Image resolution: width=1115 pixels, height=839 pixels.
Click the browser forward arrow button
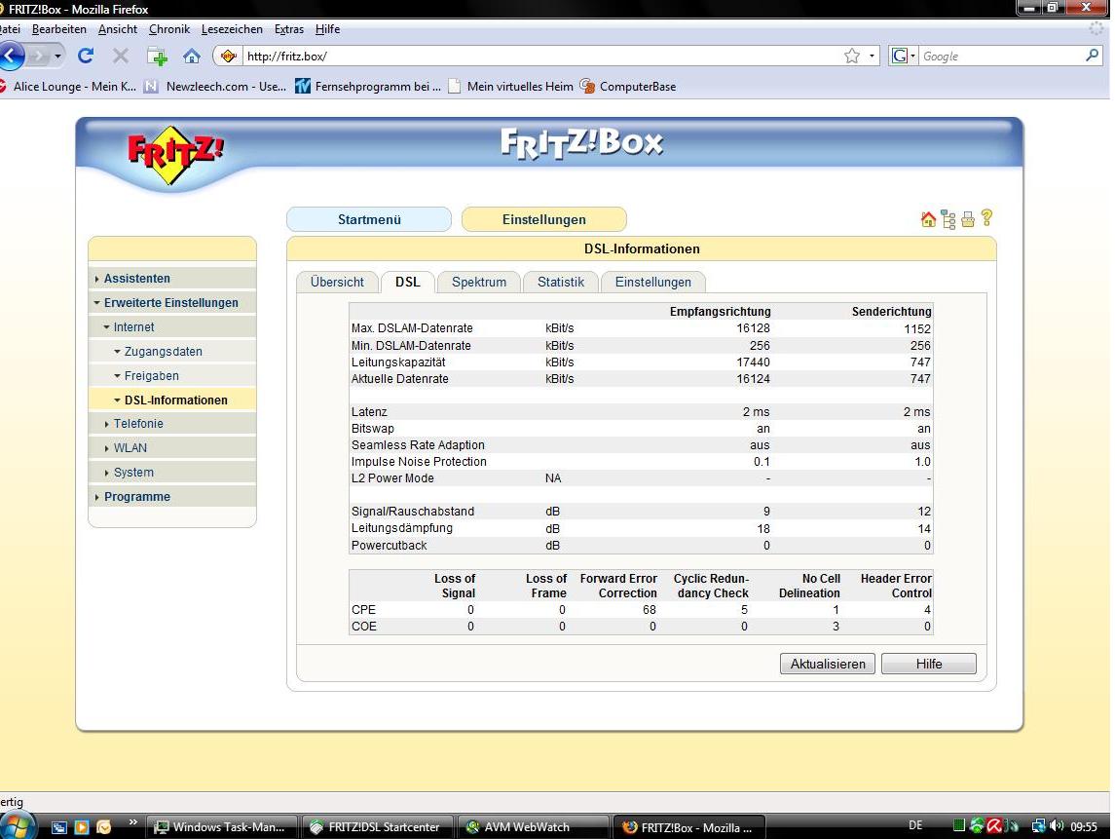38,56
